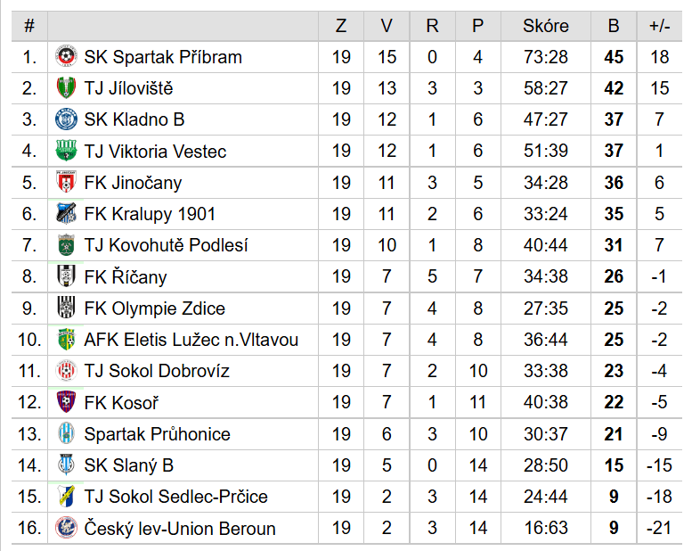
Task: Open the Spartak Průhonice team name
Action: click(x=157, y=434)
